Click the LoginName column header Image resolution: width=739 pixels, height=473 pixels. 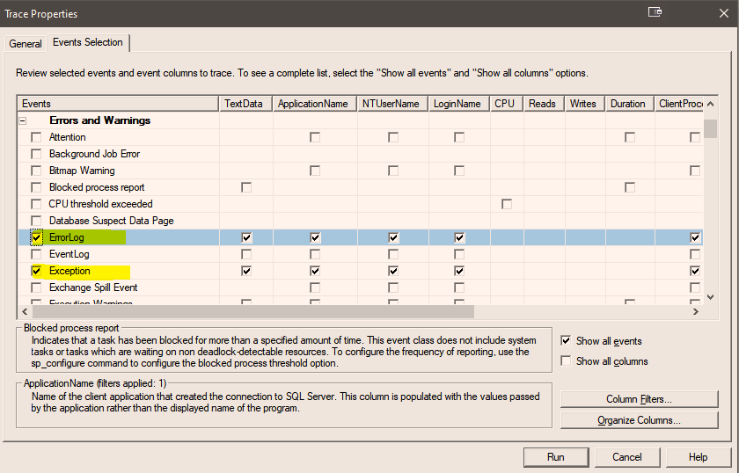[x=459, y=104]
